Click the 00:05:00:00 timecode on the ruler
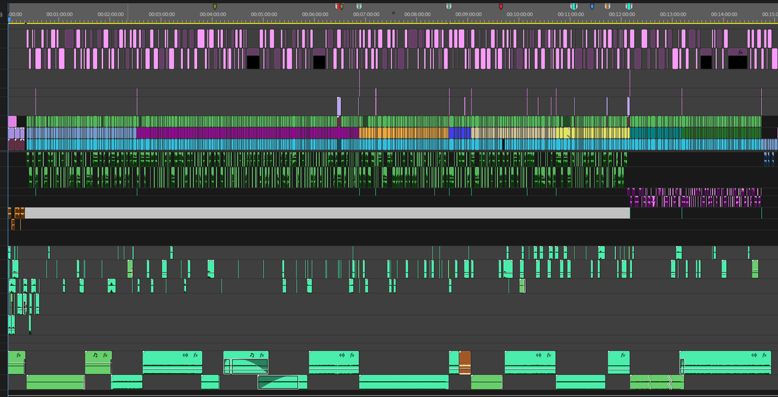This screenshot has height=397, width=778. tap(264, 14)
